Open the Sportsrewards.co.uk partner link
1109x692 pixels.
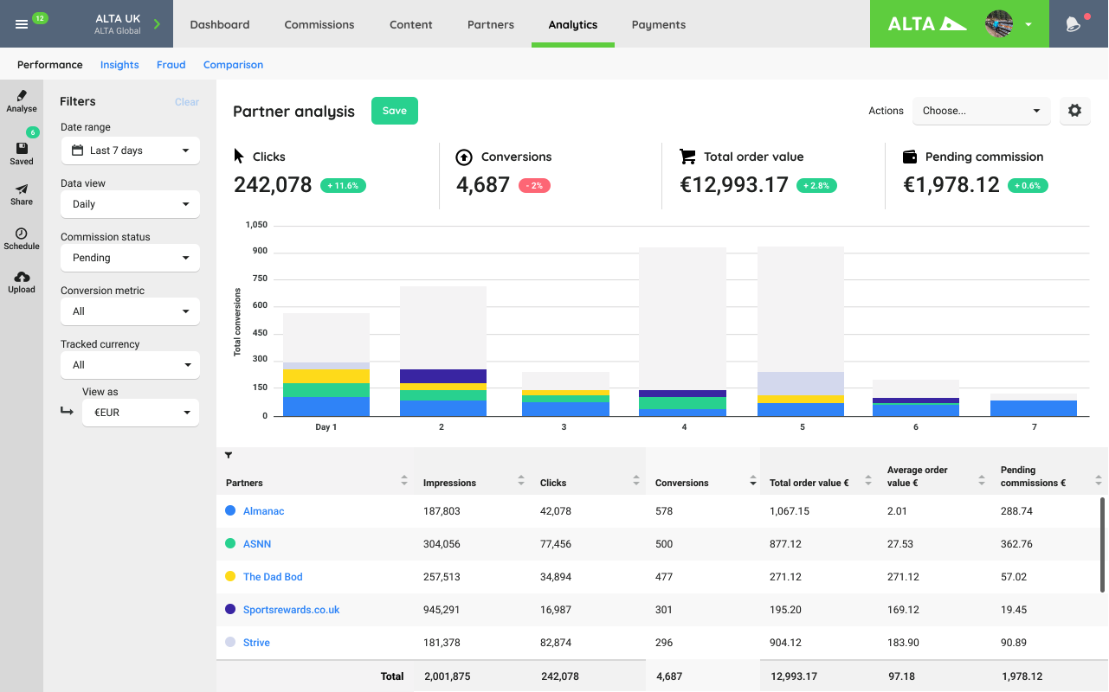(x=291, y=609)
